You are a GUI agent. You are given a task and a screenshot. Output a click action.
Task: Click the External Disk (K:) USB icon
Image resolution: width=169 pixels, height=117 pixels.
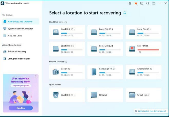132,72
